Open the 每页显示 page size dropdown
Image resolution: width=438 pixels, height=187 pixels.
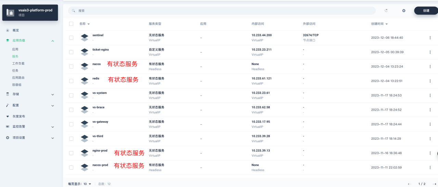pos(88,184)
